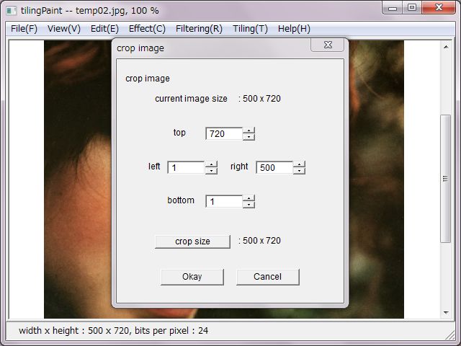Screen dimensions: 461x346
Task: Click the left value input field
Action: point(186,168)
